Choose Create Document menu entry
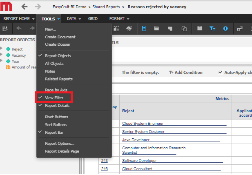 coord(60,37)
